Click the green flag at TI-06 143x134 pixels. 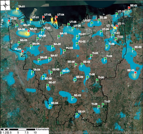tap(99, 106)
